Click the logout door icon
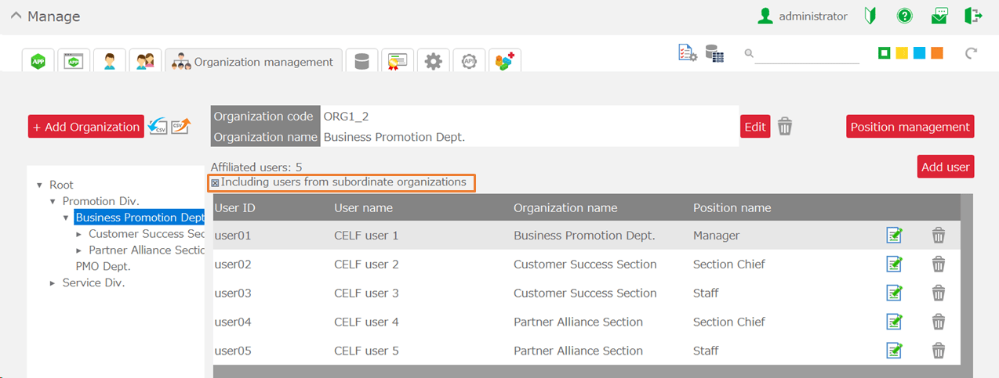Image resolution: width=999 pixels, height=378 pixels. pos(973,16)
